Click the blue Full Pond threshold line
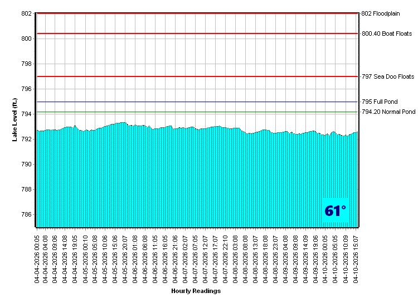Screen dimensions: 418x307 coord(195,102)
